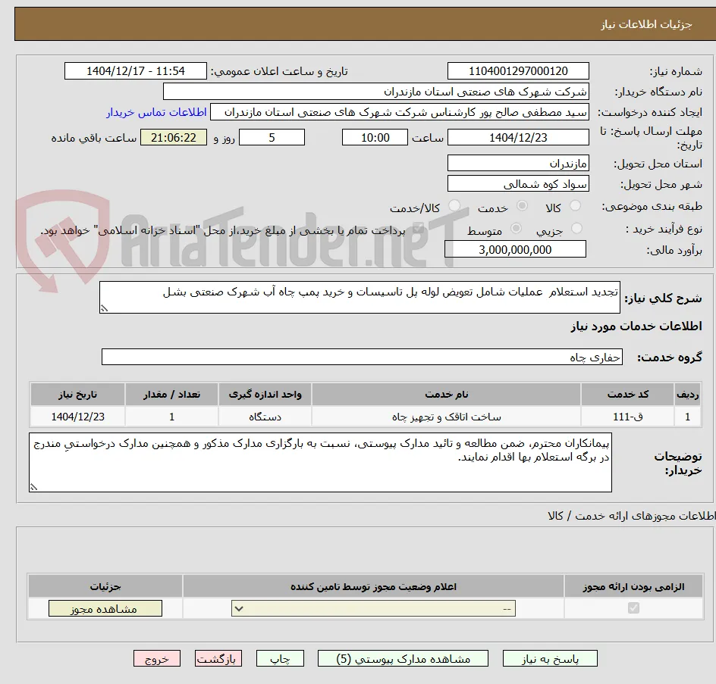Click the کد خدمت column header
This screenshot has height=684, width=716.
click(628, 395)
